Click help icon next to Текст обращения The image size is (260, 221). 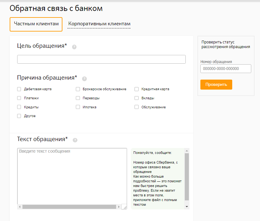(x=75, y=140)
